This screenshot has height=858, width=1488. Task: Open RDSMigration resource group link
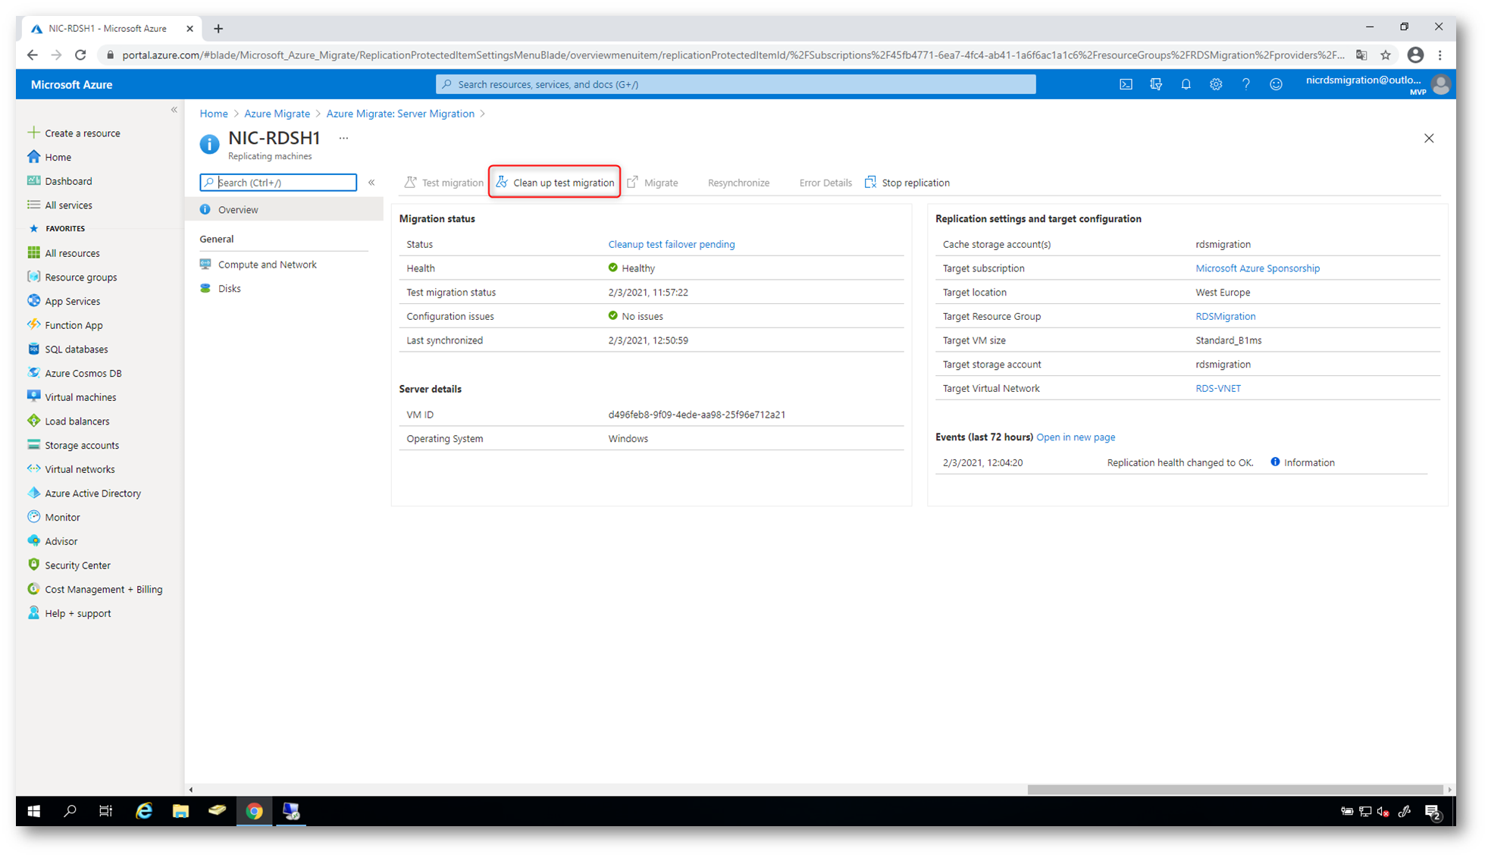[1225, 316]
